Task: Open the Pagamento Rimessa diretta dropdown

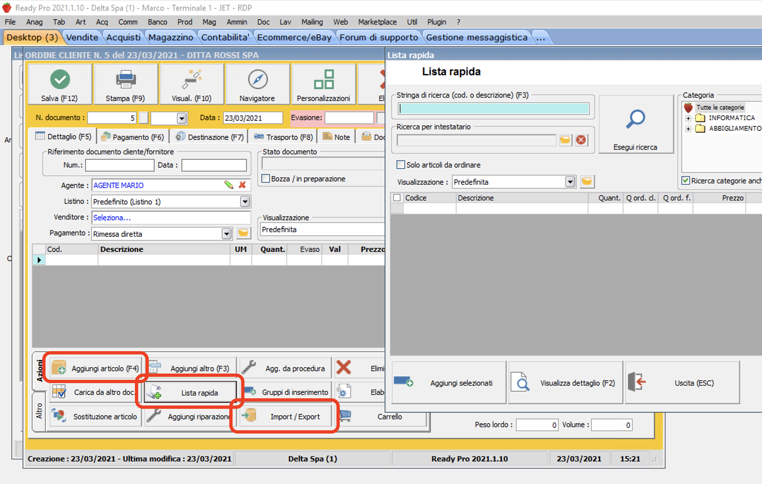Action: (226, 234)
